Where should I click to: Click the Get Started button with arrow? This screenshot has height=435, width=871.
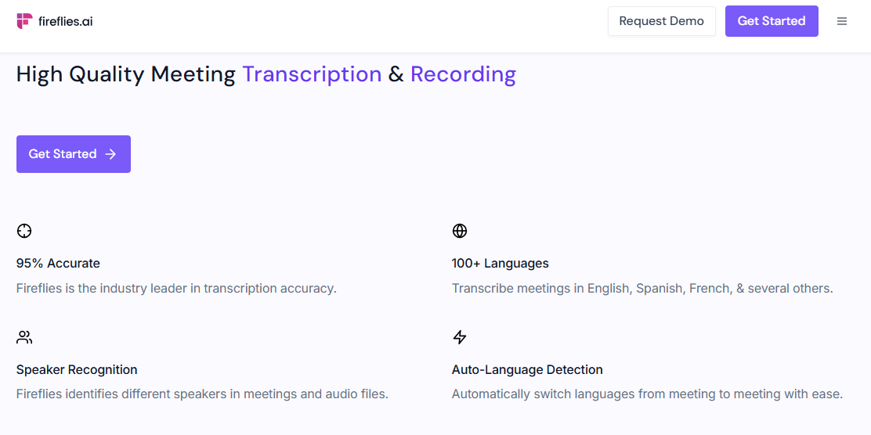pyautogui.click(x=74, y=153)
